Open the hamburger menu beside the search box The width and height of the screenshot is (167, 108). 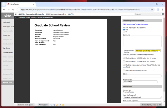163,14
